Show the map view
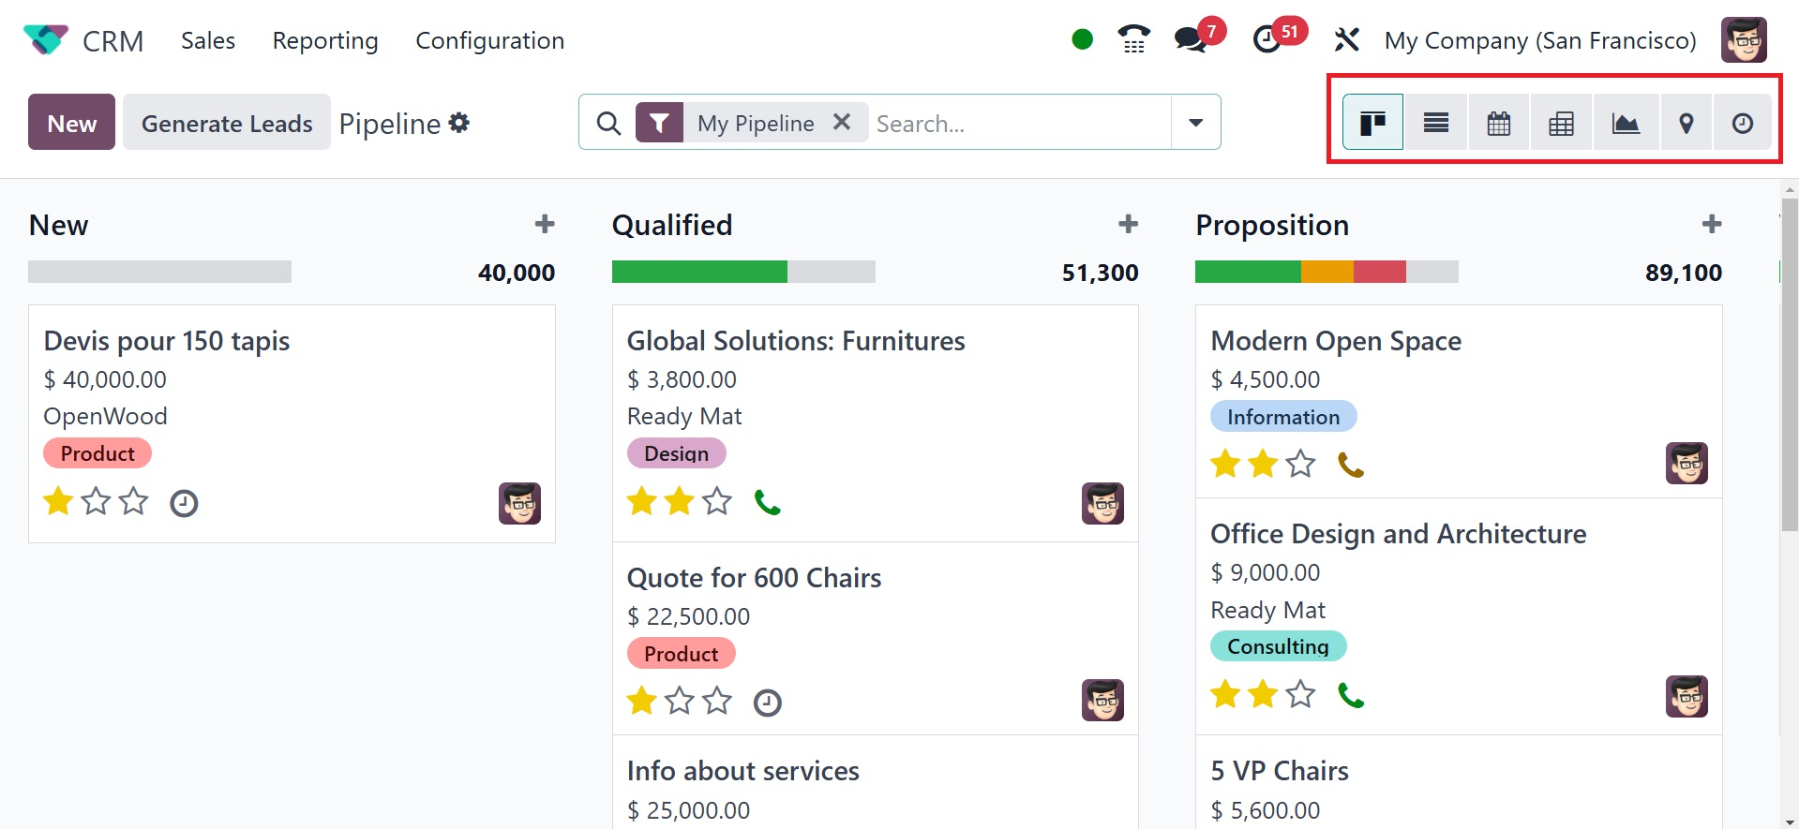The height and width of the screenshot is (829, 1799). coord(1686,123)
